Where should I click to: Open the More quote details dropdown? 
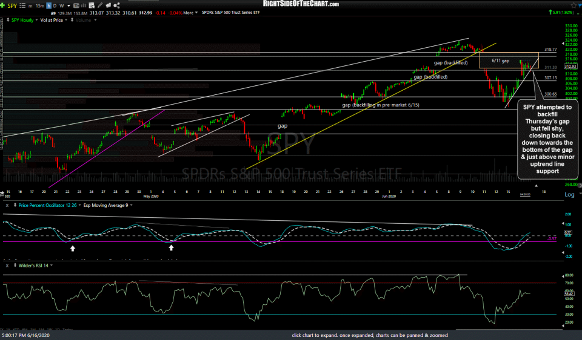click(190, 13)
